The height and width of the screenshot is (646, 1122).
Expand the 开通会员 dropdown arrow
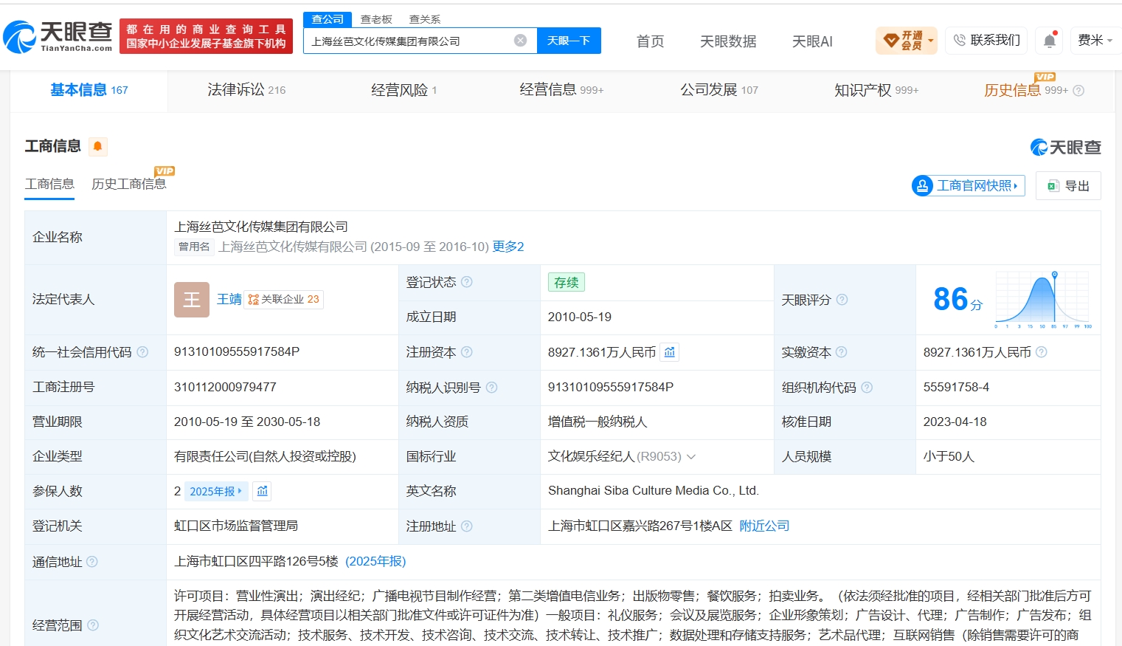coord(931,41)
